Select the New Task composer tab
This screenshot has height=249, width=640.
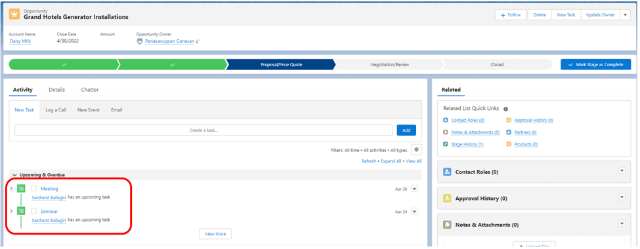pyautogui.click(x=24, y=110)
